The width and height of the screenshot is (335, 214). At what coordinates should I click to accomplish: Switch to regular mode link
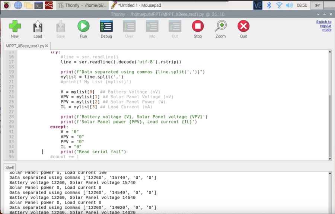[323, 26]
